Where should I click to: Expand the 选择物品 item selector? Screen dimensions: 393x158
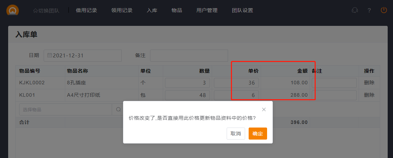tap(66, 109)
